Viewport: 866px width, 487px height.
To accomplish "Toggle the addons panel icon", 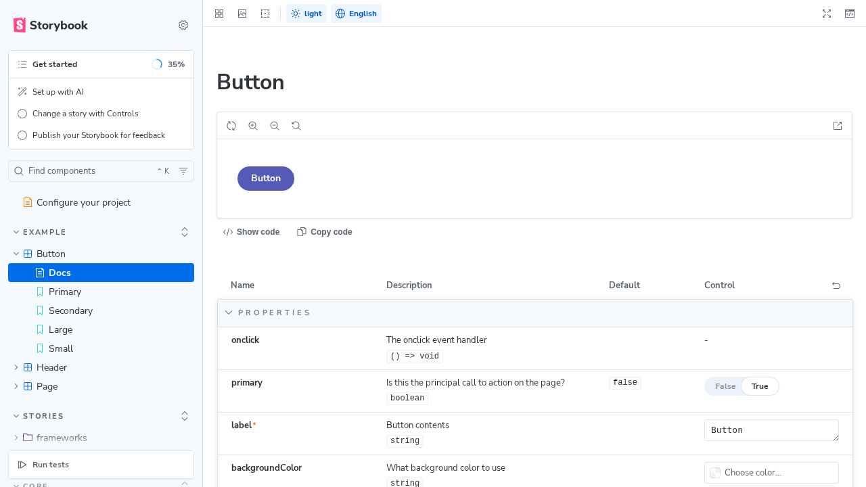I will coord(850,14).
